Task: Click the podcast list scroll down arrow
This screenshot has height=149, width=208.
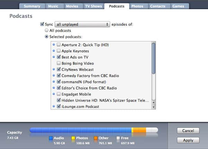Action: coord(154,107)
